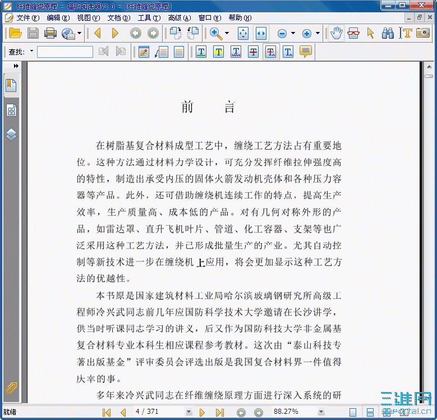437x420 pixels.
Task: Take a snapshot with the camera icon
Action: tap(423, 33)
